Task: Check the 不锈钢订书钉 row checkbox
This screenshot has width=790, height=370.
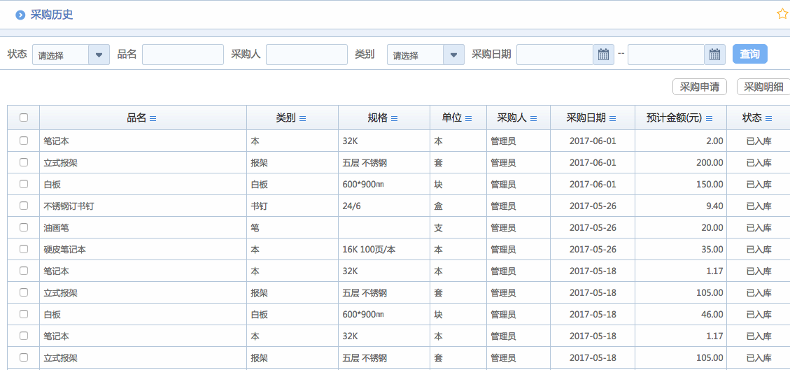Action: (x=24, y=206)
